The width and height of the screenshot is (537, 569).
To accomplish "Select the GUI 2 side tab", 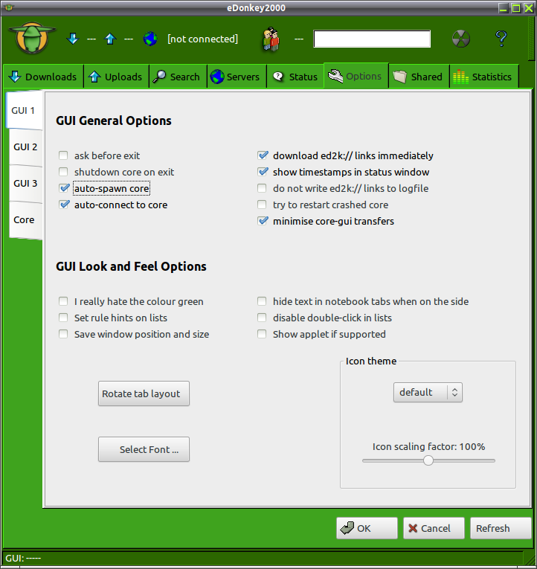I will point(25,147).
